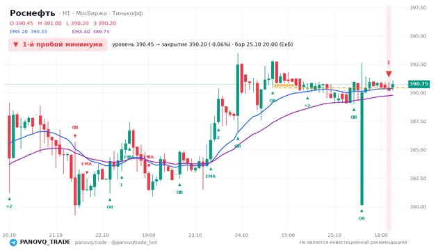Click the 23.10 date axis label

click(195, 235)
